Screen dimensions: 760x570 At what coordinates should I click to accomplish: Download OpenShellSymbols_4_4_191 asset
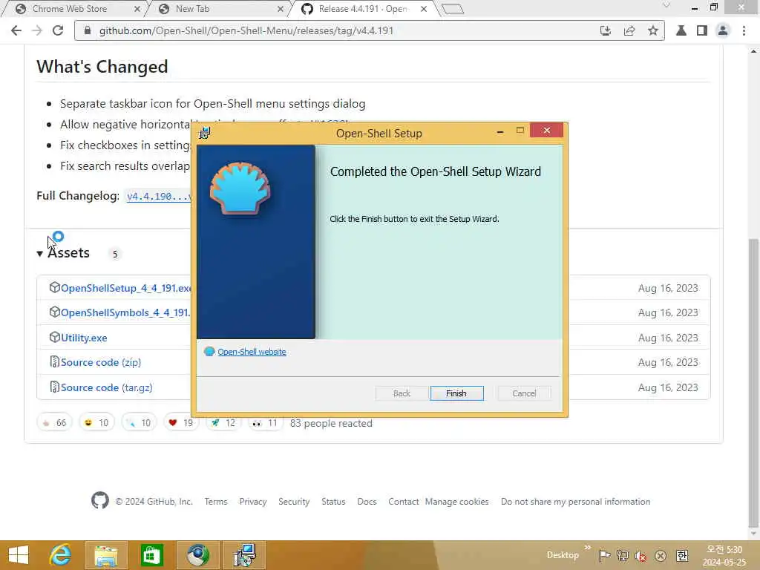(x=125, y=312)
